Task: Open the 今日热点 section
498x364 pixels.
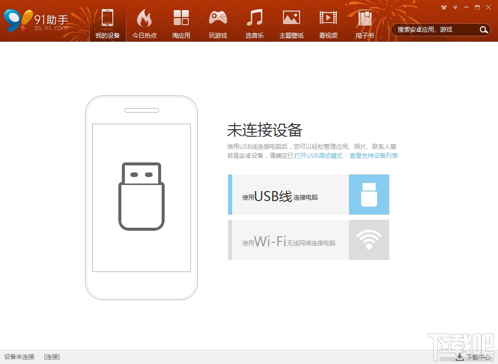Action: (x=144, y=24)
